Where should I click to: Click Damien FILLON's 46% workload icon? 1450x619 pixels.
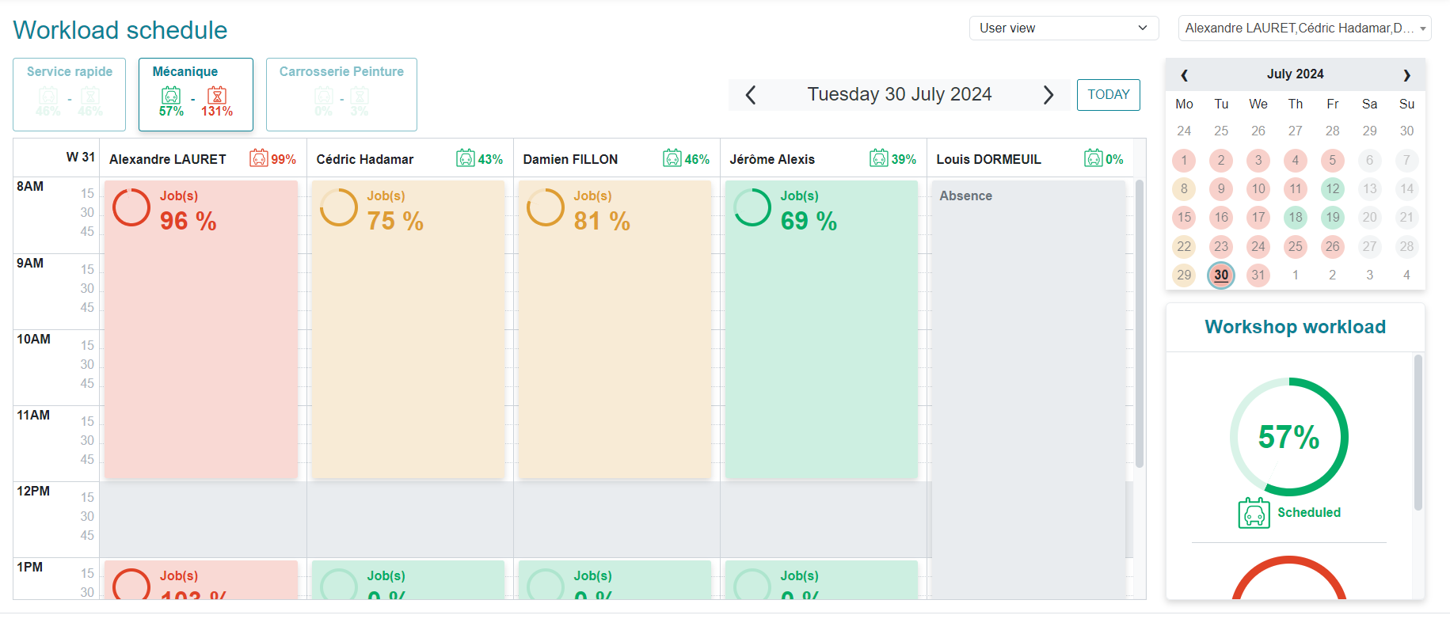672,158
